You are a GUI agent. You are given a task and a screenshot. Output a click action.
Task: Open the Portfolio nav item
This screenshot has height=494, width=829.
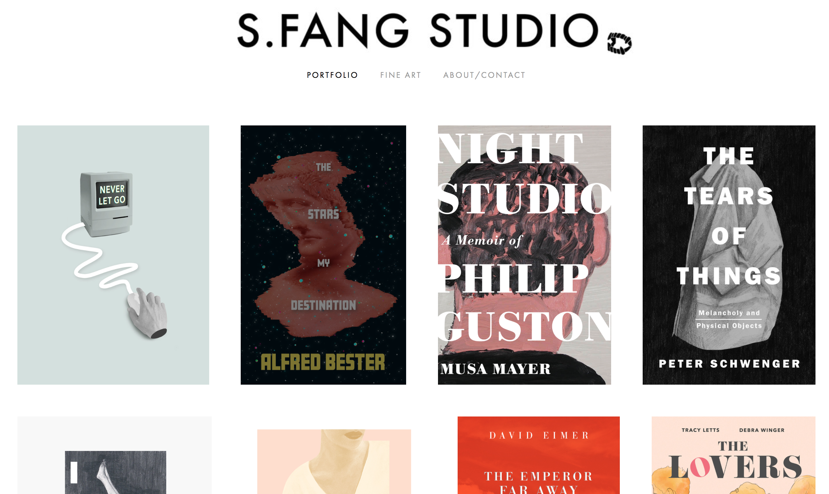pos(332,75)
